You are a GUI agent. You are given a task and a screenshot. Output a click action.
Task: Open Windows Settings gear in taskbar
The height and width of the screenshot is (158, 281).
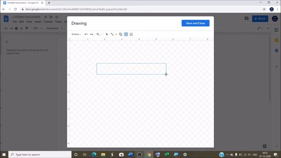click(185, 154)
